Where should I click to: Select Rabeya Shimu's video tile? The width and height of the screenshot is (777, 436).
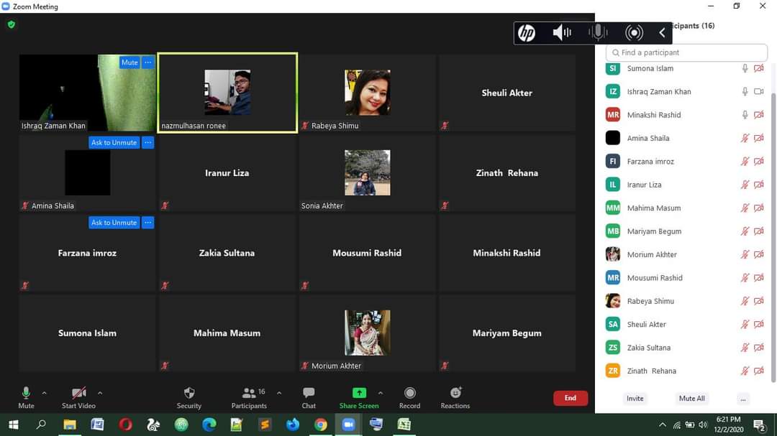367,93
